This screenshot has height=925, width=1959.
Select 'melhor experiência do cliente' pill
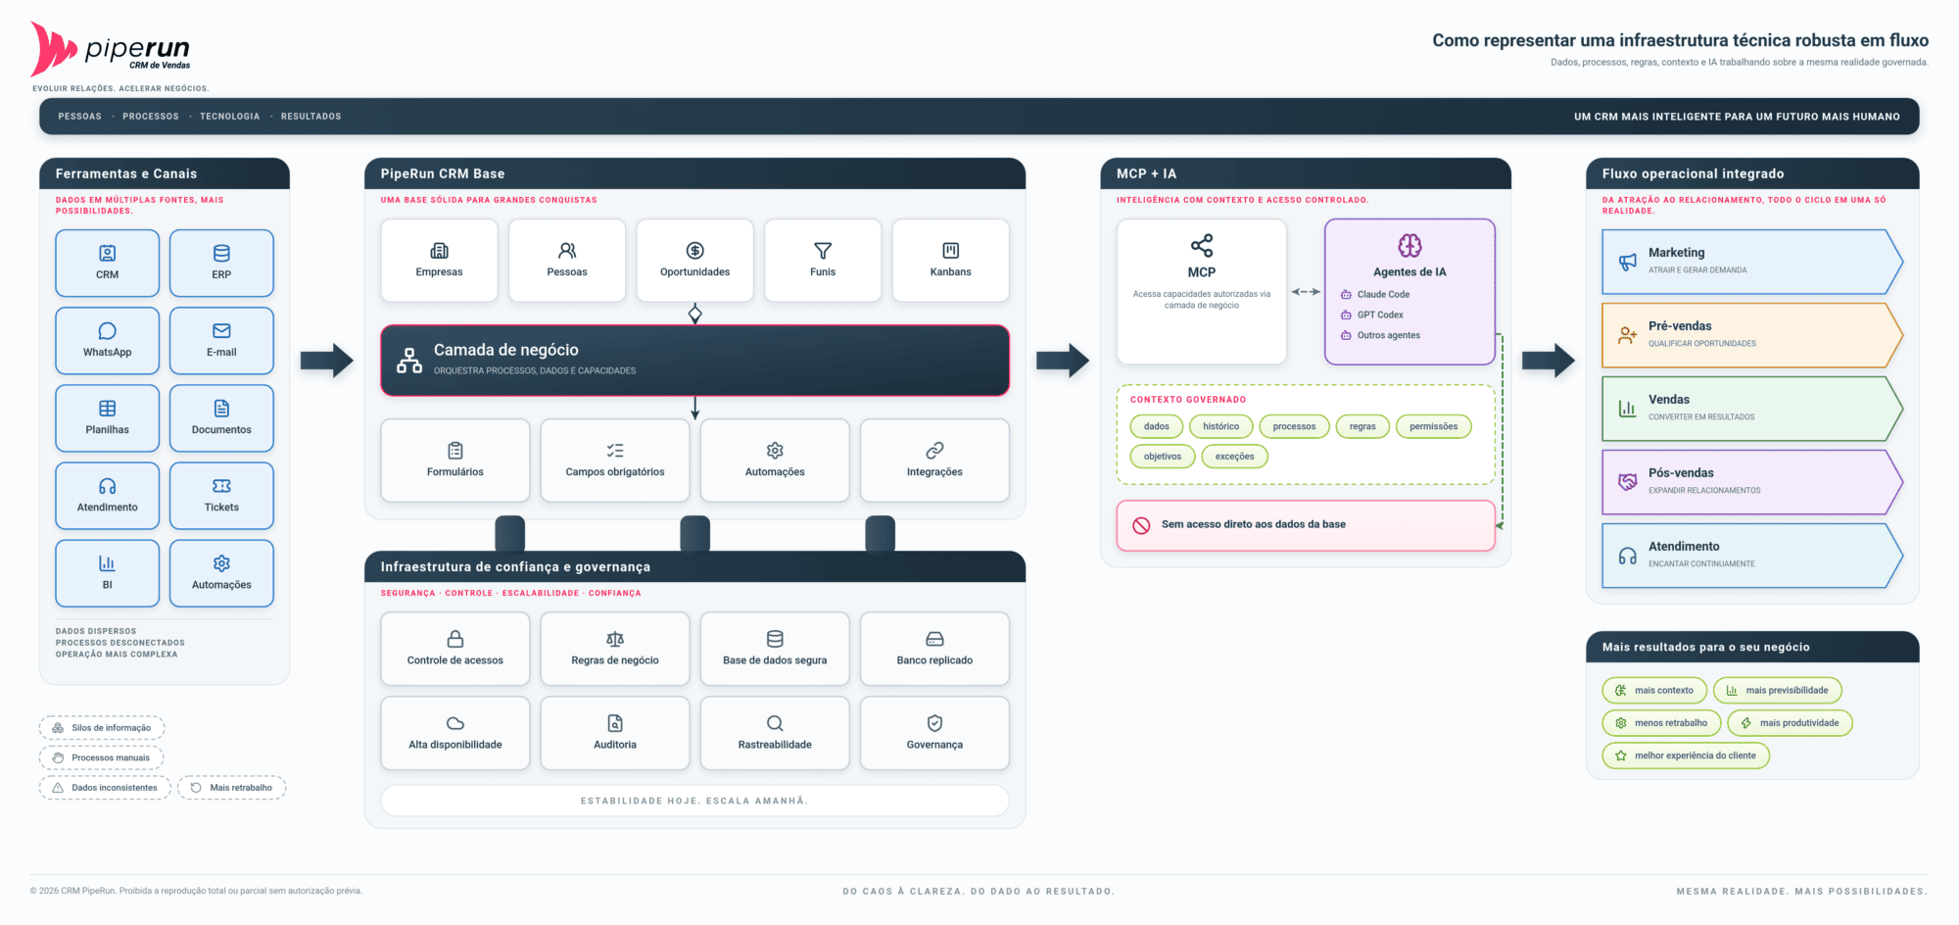[x=1686, y=755]
